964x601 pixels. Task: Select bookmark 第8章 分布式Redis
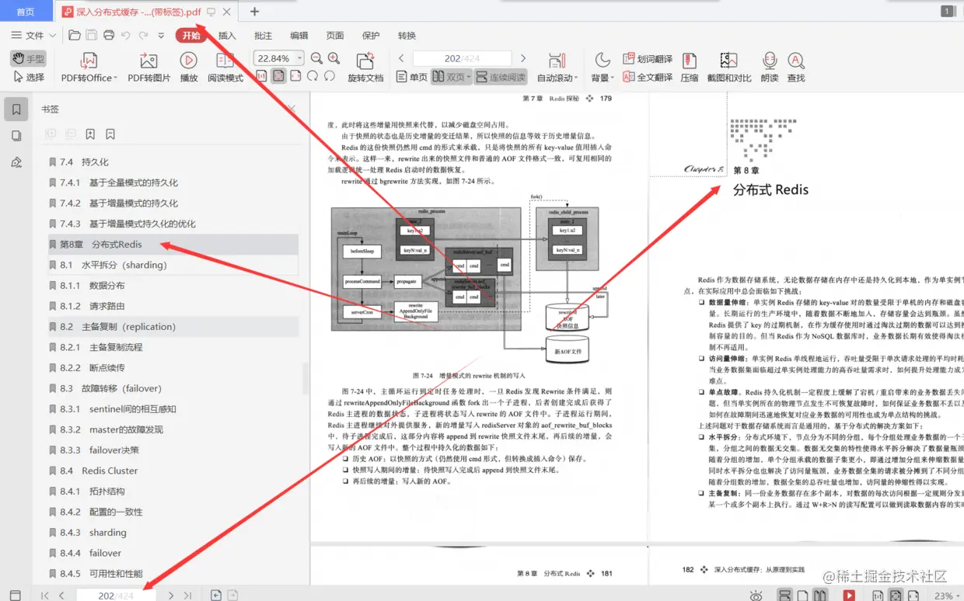[x=173, y=245]
